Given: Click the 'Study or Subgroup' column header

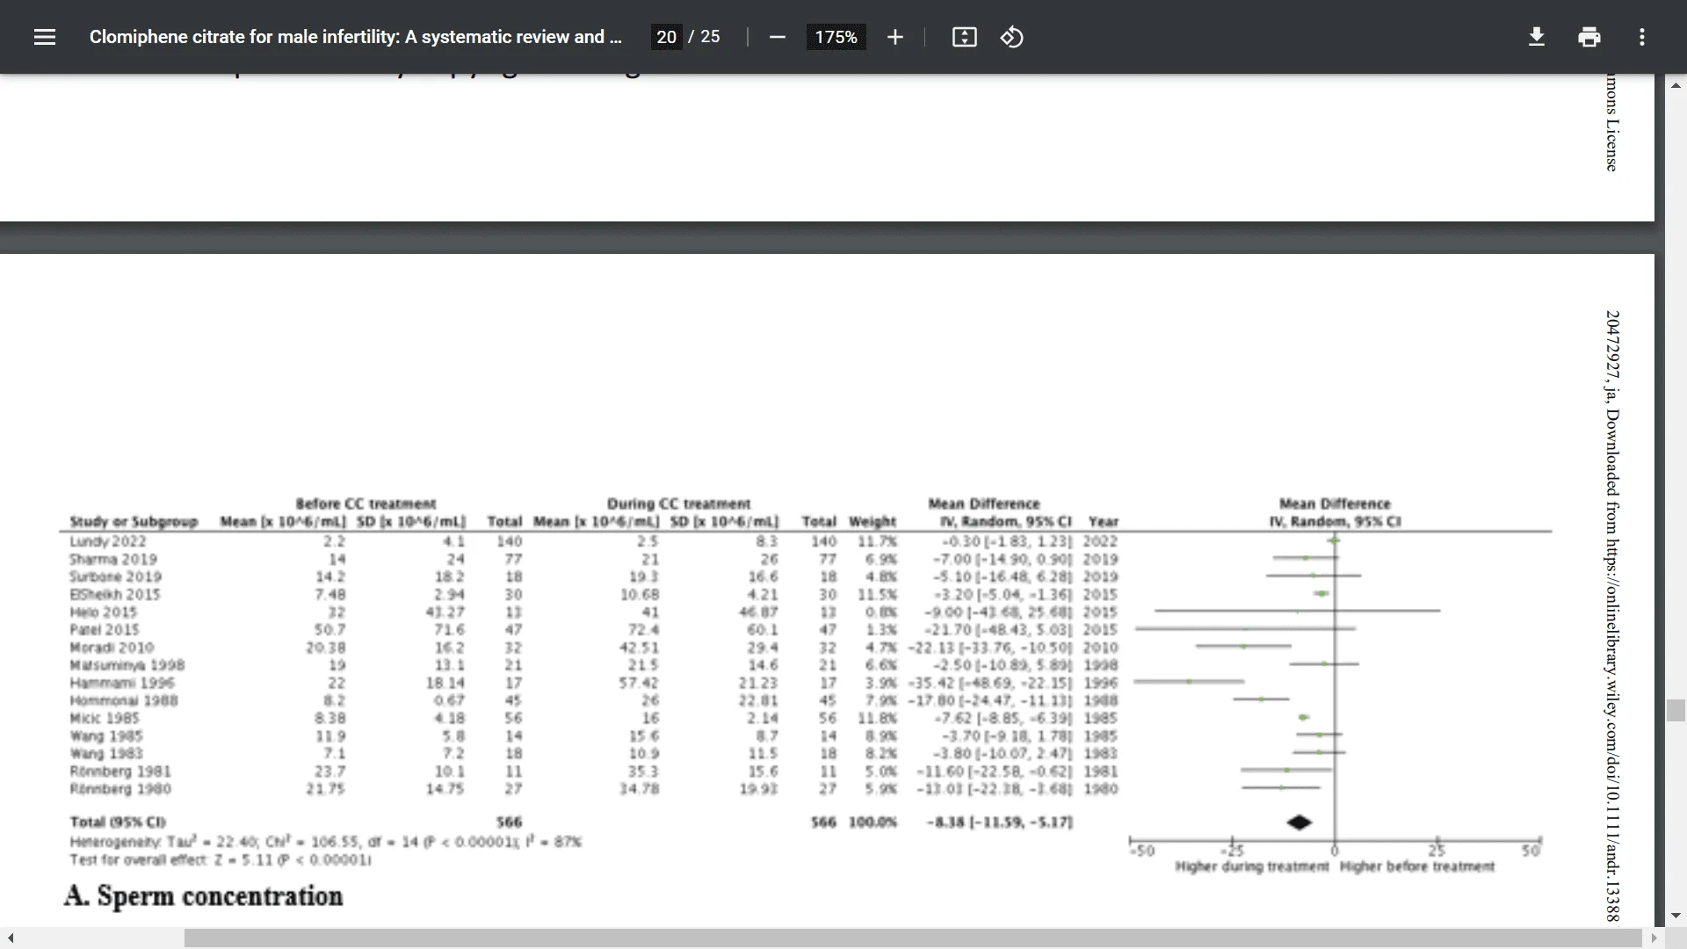Looking at the screenshot, I should click(x=134, y=522).
